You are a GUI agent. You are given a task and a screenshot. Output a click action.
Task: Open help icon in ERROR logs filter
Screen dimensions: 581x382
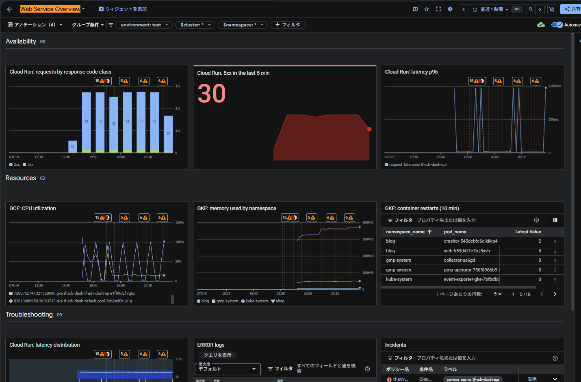367,369
